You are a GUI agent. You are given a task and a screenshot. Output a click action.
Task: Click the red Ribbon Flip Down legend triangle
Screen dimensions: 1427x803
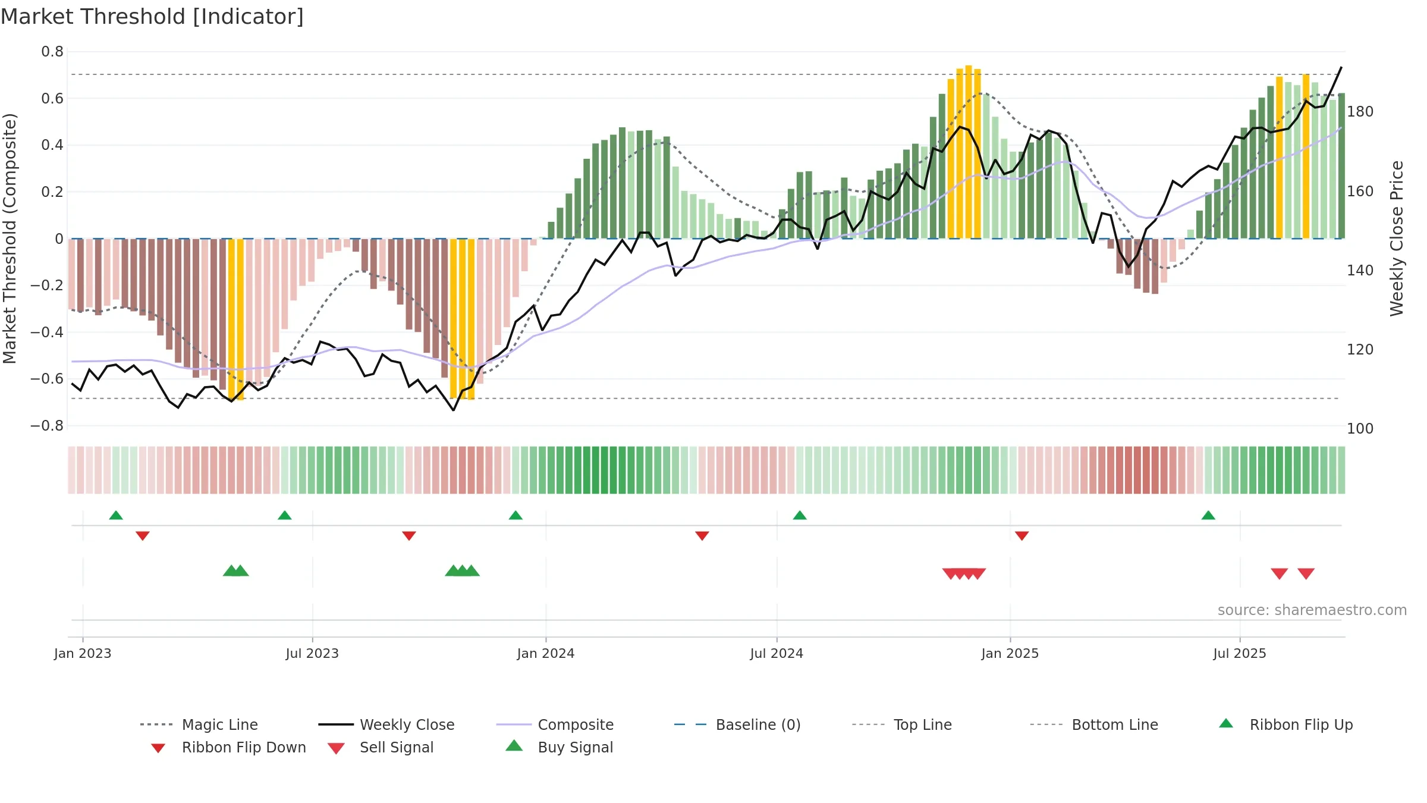[x=158, y=748]
